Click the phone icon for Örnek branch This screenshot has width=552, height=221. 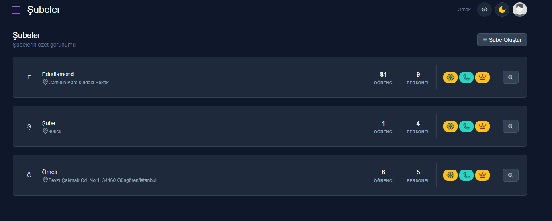click(x=466, y=175)
